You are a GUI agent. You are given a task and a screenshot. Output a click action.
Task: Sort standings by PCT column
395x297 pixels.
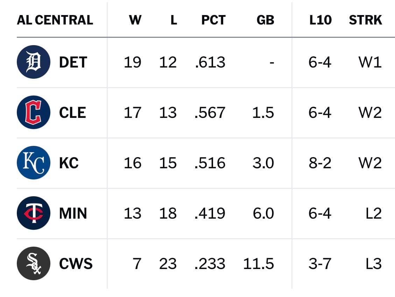pos(213,20)
